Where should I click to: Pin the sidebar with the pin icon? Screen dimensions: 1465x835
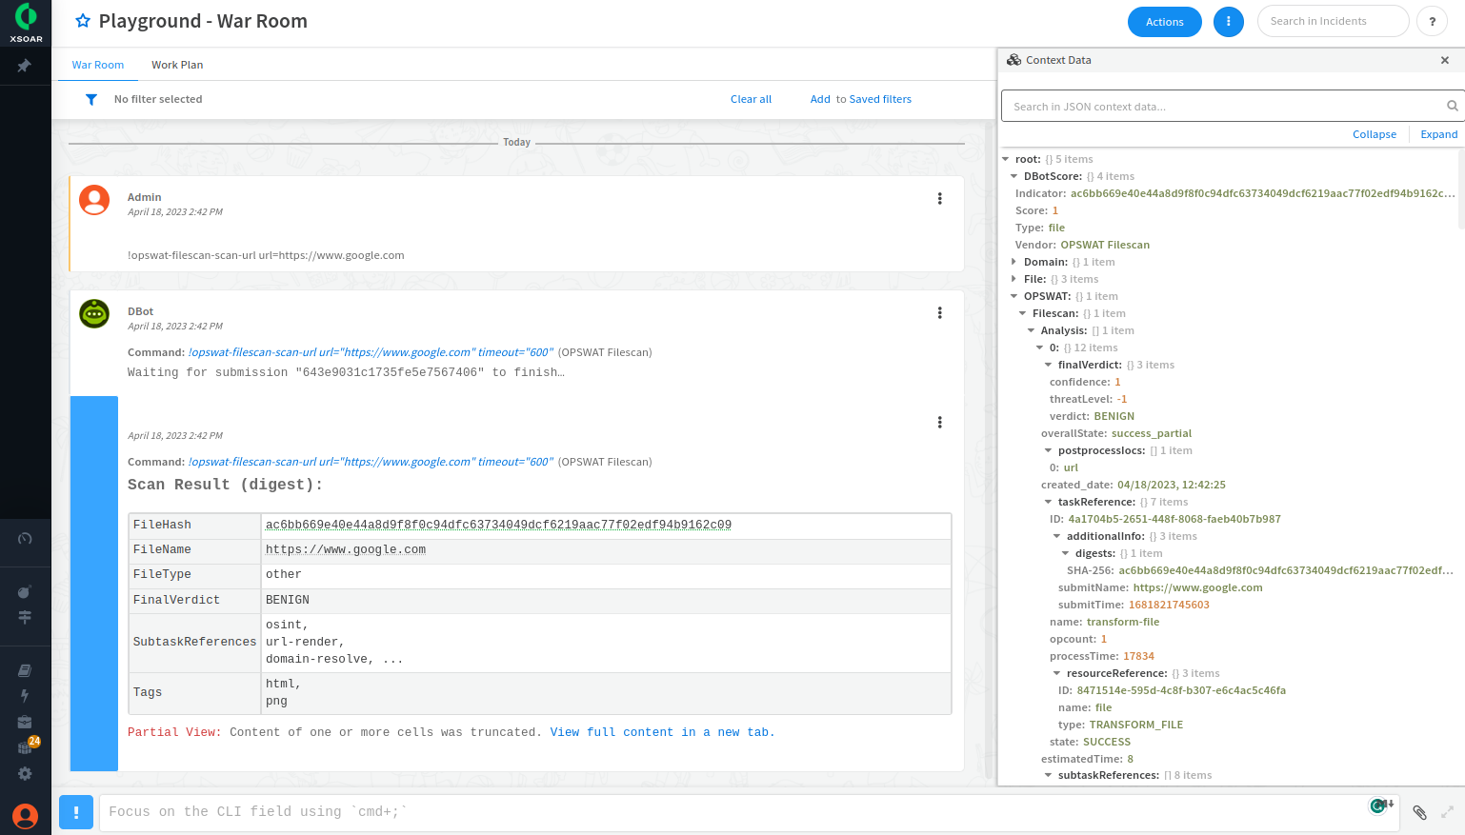coord(25,66)
